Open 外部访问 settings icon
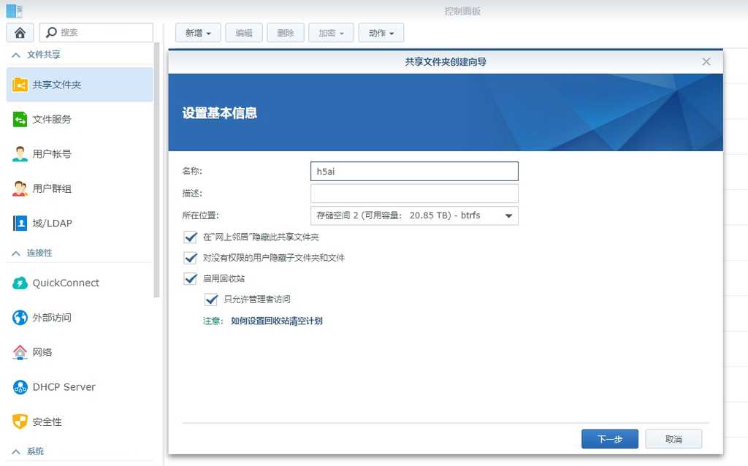748x466 pixels. (20, 317)
